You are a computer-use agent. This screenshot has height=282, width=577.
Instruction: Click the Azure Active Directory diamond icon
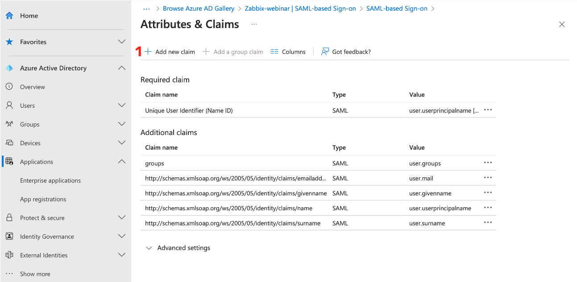pos(9,68)
